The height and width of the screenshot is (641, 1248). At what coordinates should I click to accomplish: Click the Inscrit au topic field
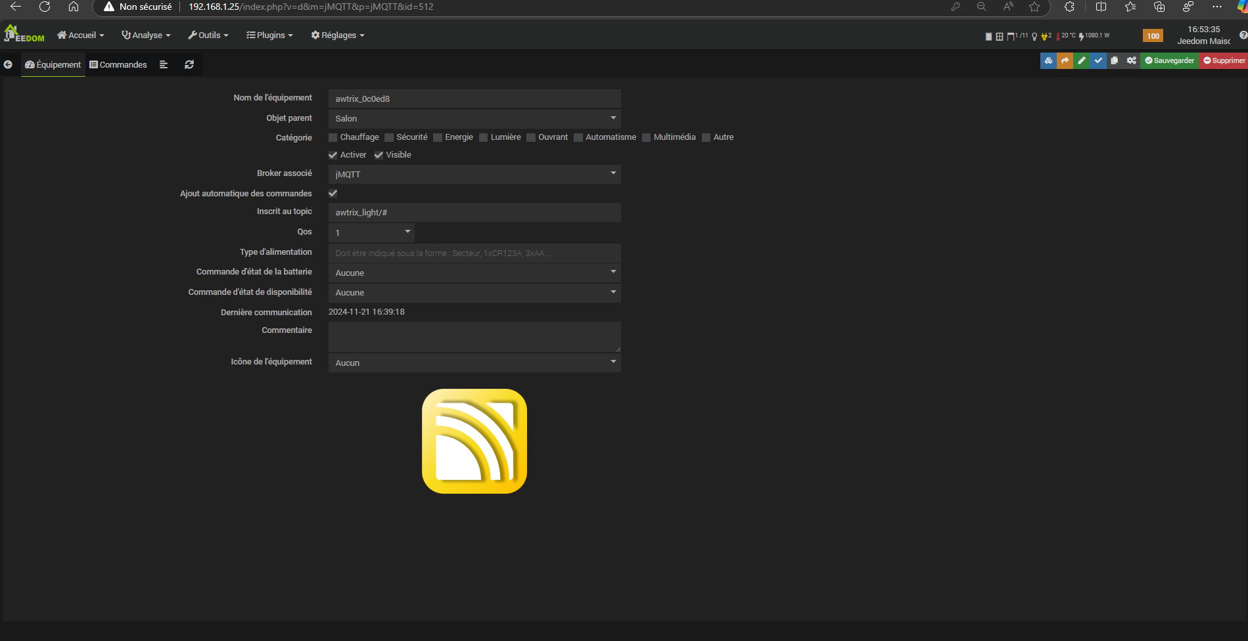474,212
